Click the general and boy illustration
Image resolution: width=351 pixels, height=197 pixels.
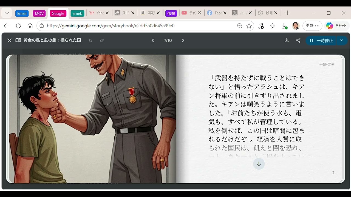(x=92, y=119)
